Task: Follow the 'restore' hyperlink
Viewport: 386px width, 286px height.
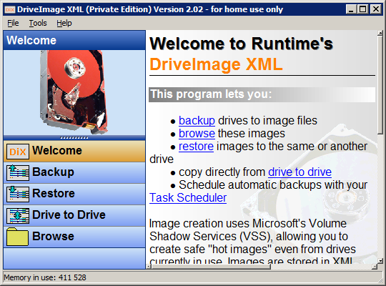Action: 196,147
